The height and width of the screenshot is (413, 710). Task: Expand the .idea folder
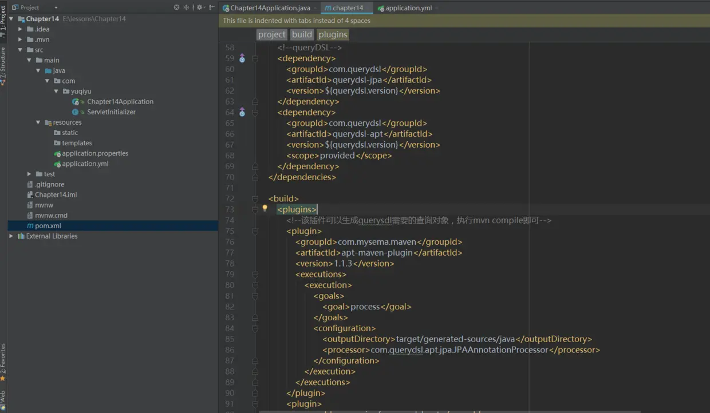[21, 29]
